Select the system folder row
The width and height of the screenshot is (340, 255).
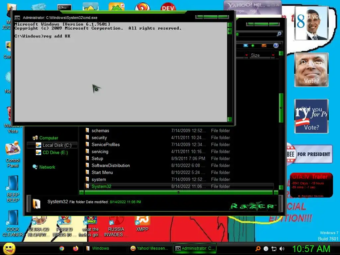tap(179, 180)
